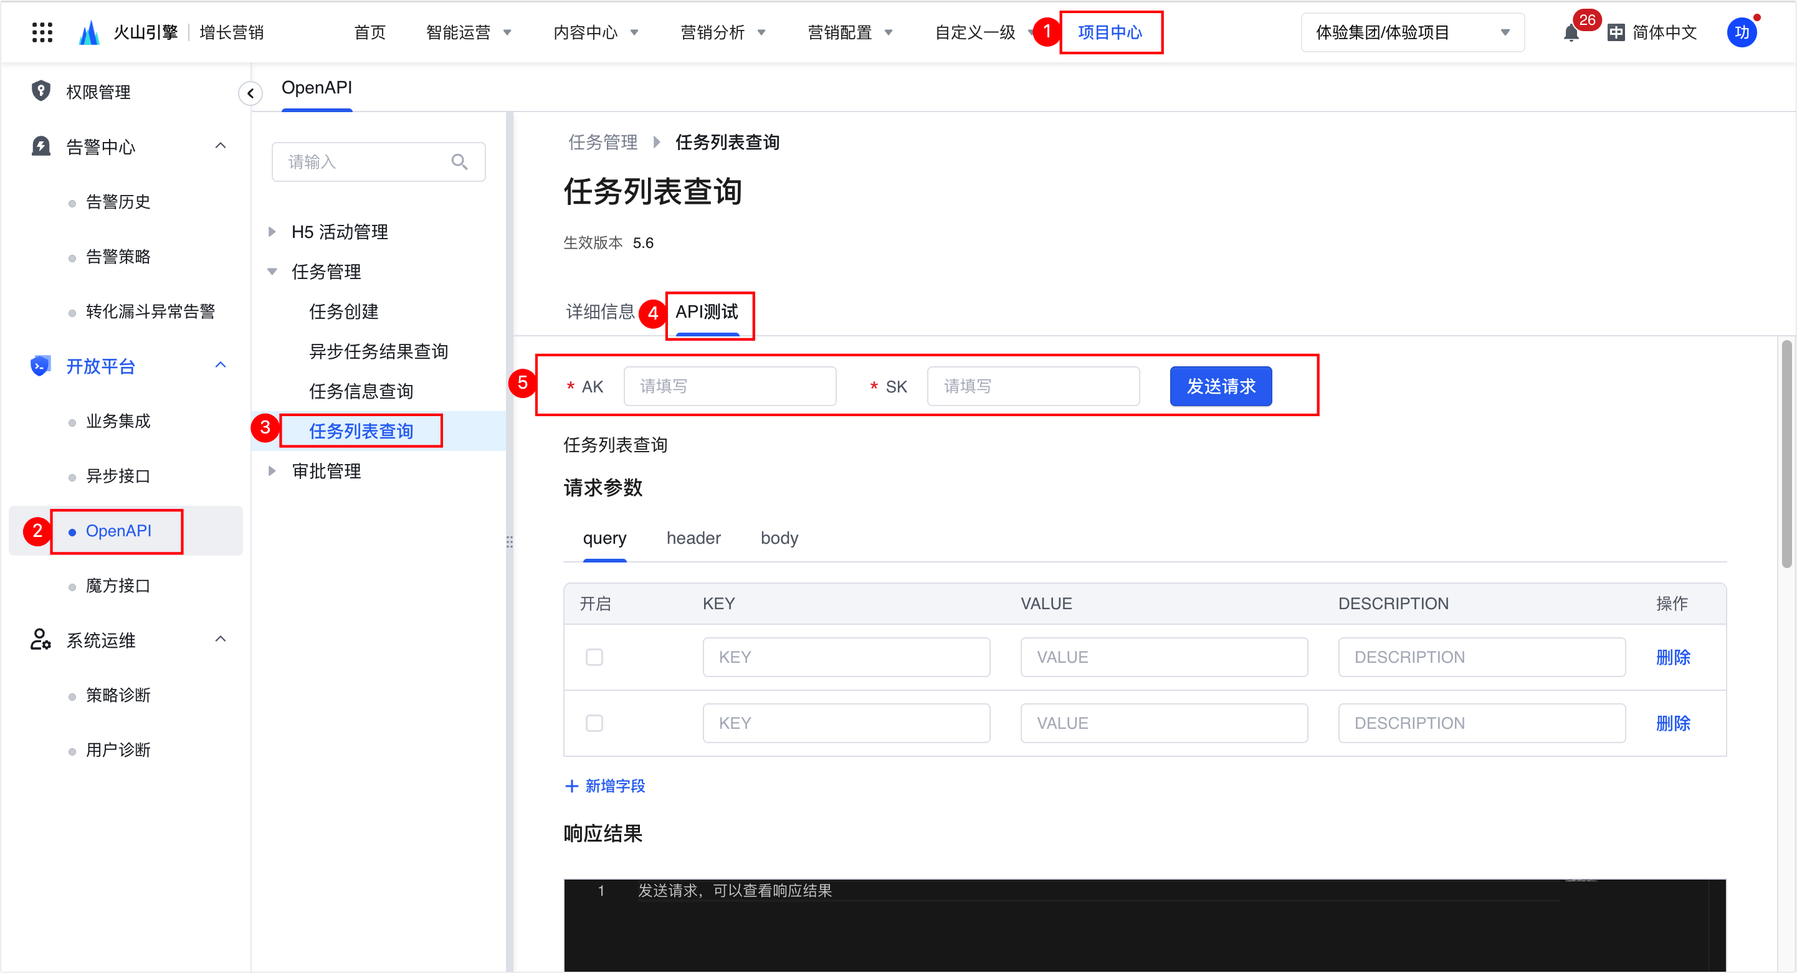Click the 发送请求 button
The image size is (1797, 973).
click(1221, 386)
